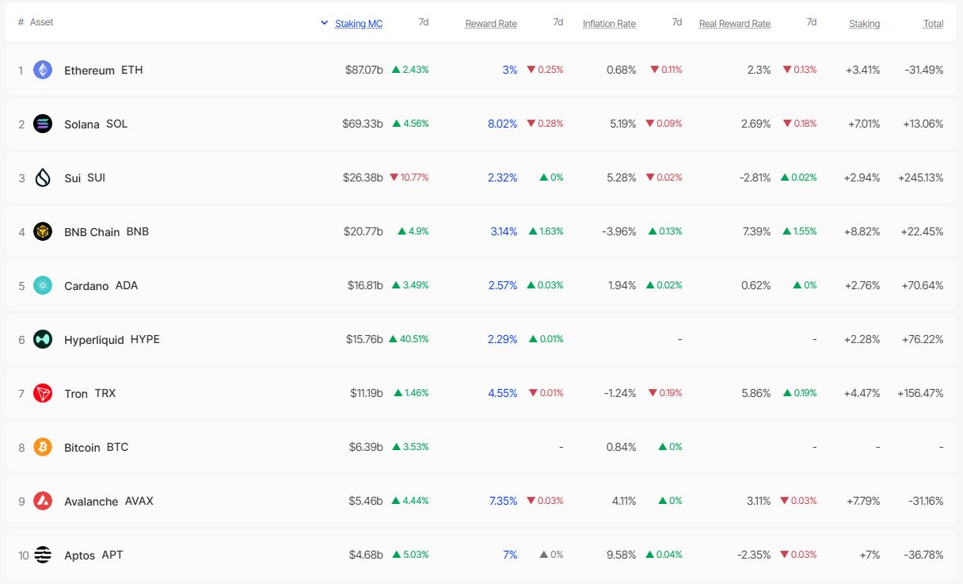Sort by the Total column header

coord(933,24)
